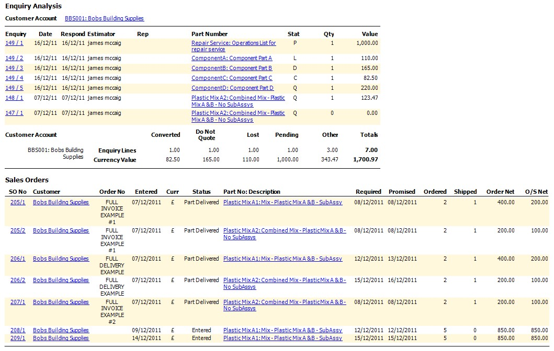The height and width of the screenshot is (351, 554).
Task: Click the Plastic Mix A1 part on order 206/1
Action: pyautogui.click(x=282, y=259)
